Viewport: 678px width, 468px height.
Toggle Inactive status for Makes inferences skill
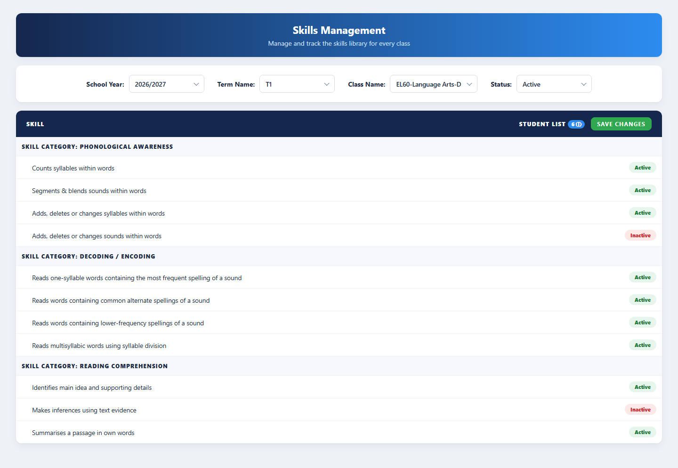(640, 410)
